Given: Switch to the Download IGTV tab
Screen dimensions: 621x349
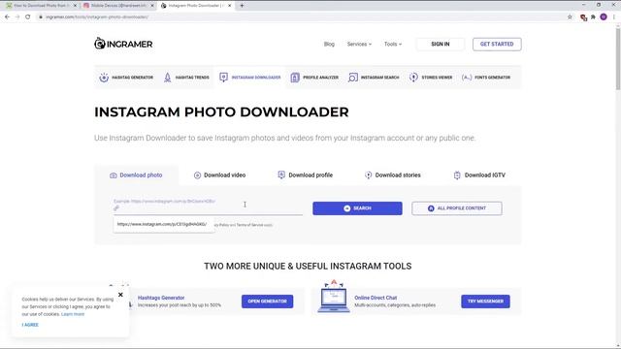Looking at the screenshot, I should click(x=479, y=174).
